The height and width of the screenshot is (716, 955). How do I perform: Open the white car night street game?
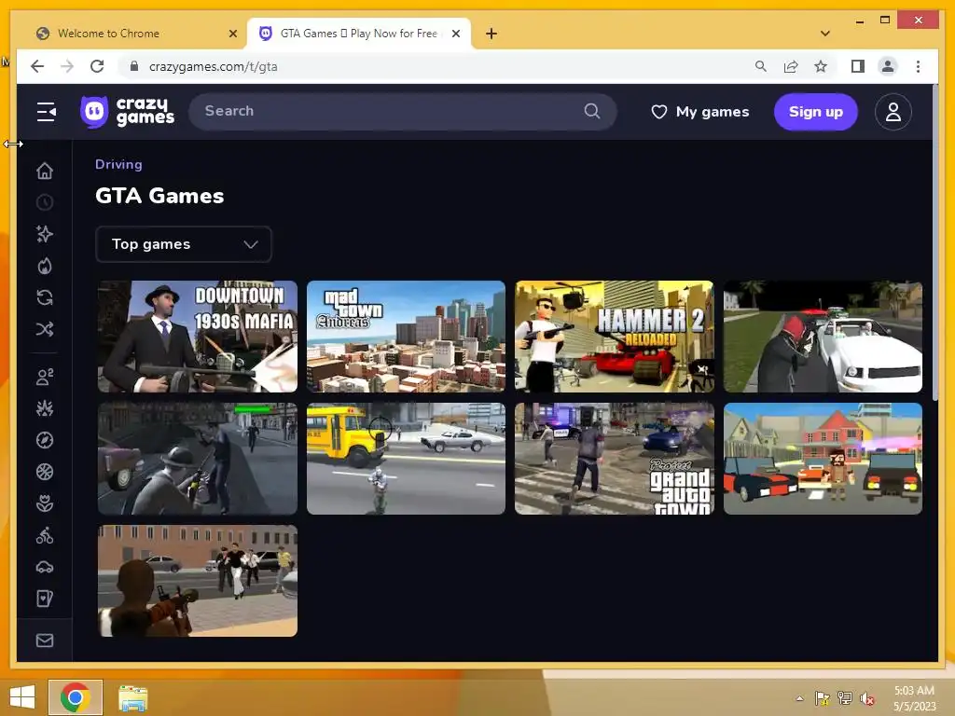click(823, 337)
